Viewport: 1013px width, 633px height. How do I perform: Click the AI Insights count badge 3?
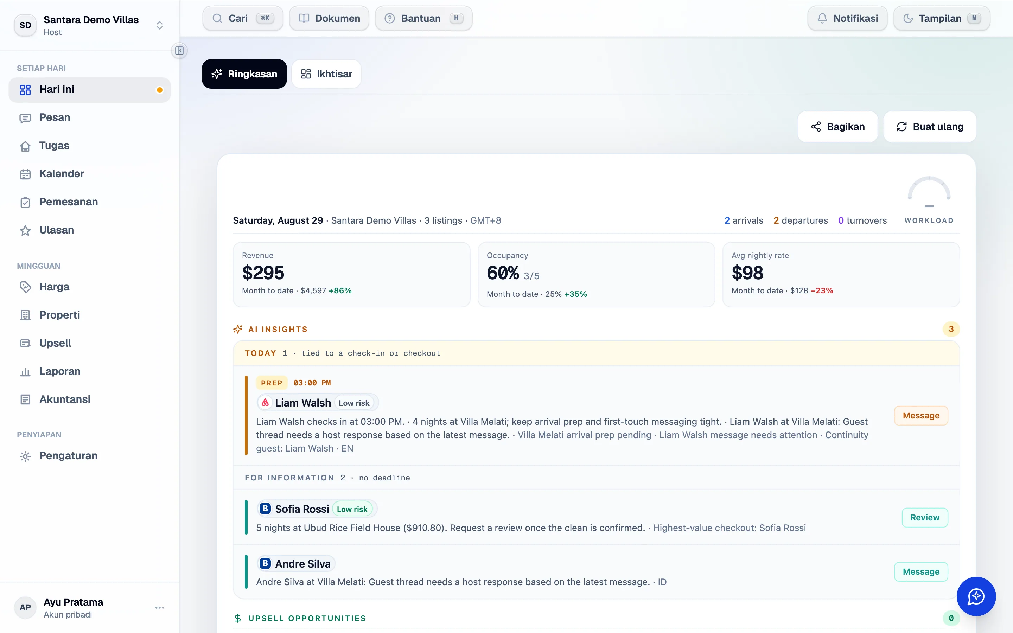951,329
